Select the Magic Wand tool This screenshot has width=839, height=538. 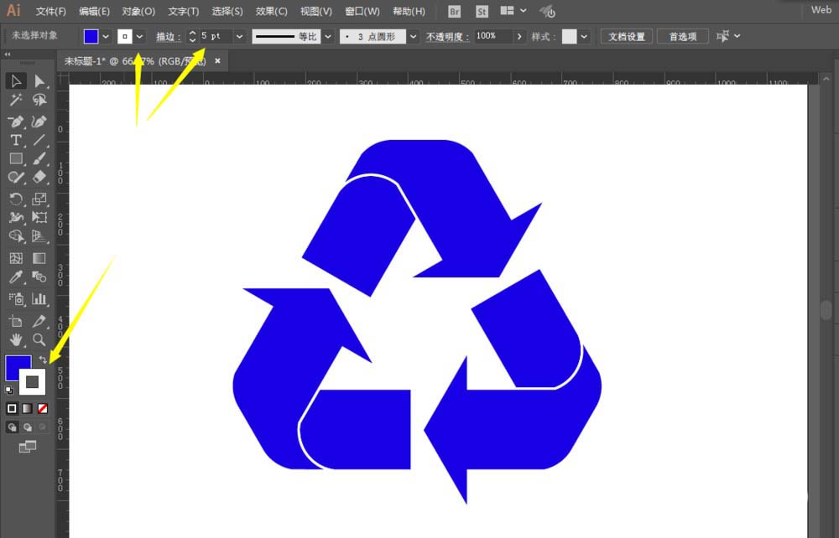click(x=16, y=100)
